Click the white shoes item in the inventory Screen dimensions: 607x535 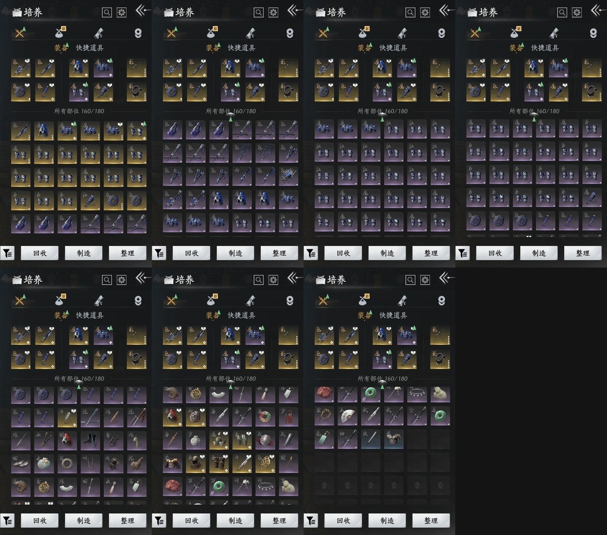coord(21,463)
